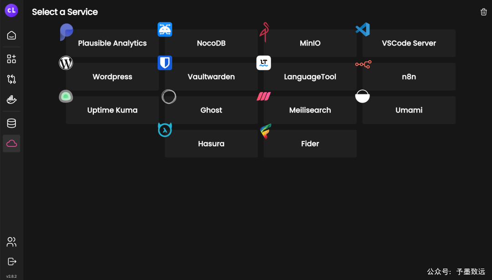This screenshot has width=492, height=280.
Task: Select the LanguageTool service card
Action: pyautogui.click(x=310, y=77)
